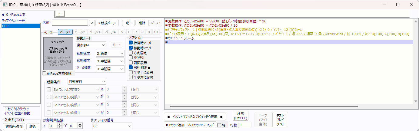The width and height of the screenshot is (419, 131).
Task: Click the >新規ページ button
Action: [107, 23]
